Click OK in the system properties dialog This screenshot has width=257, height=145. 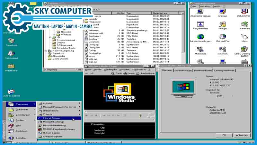click(224, 135)
